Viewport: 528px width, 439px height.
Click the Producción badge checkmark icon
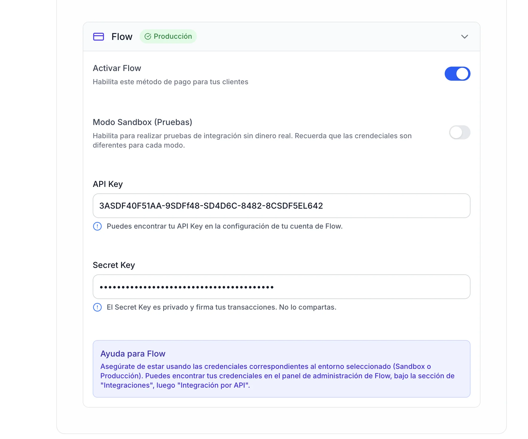point(148,36)
